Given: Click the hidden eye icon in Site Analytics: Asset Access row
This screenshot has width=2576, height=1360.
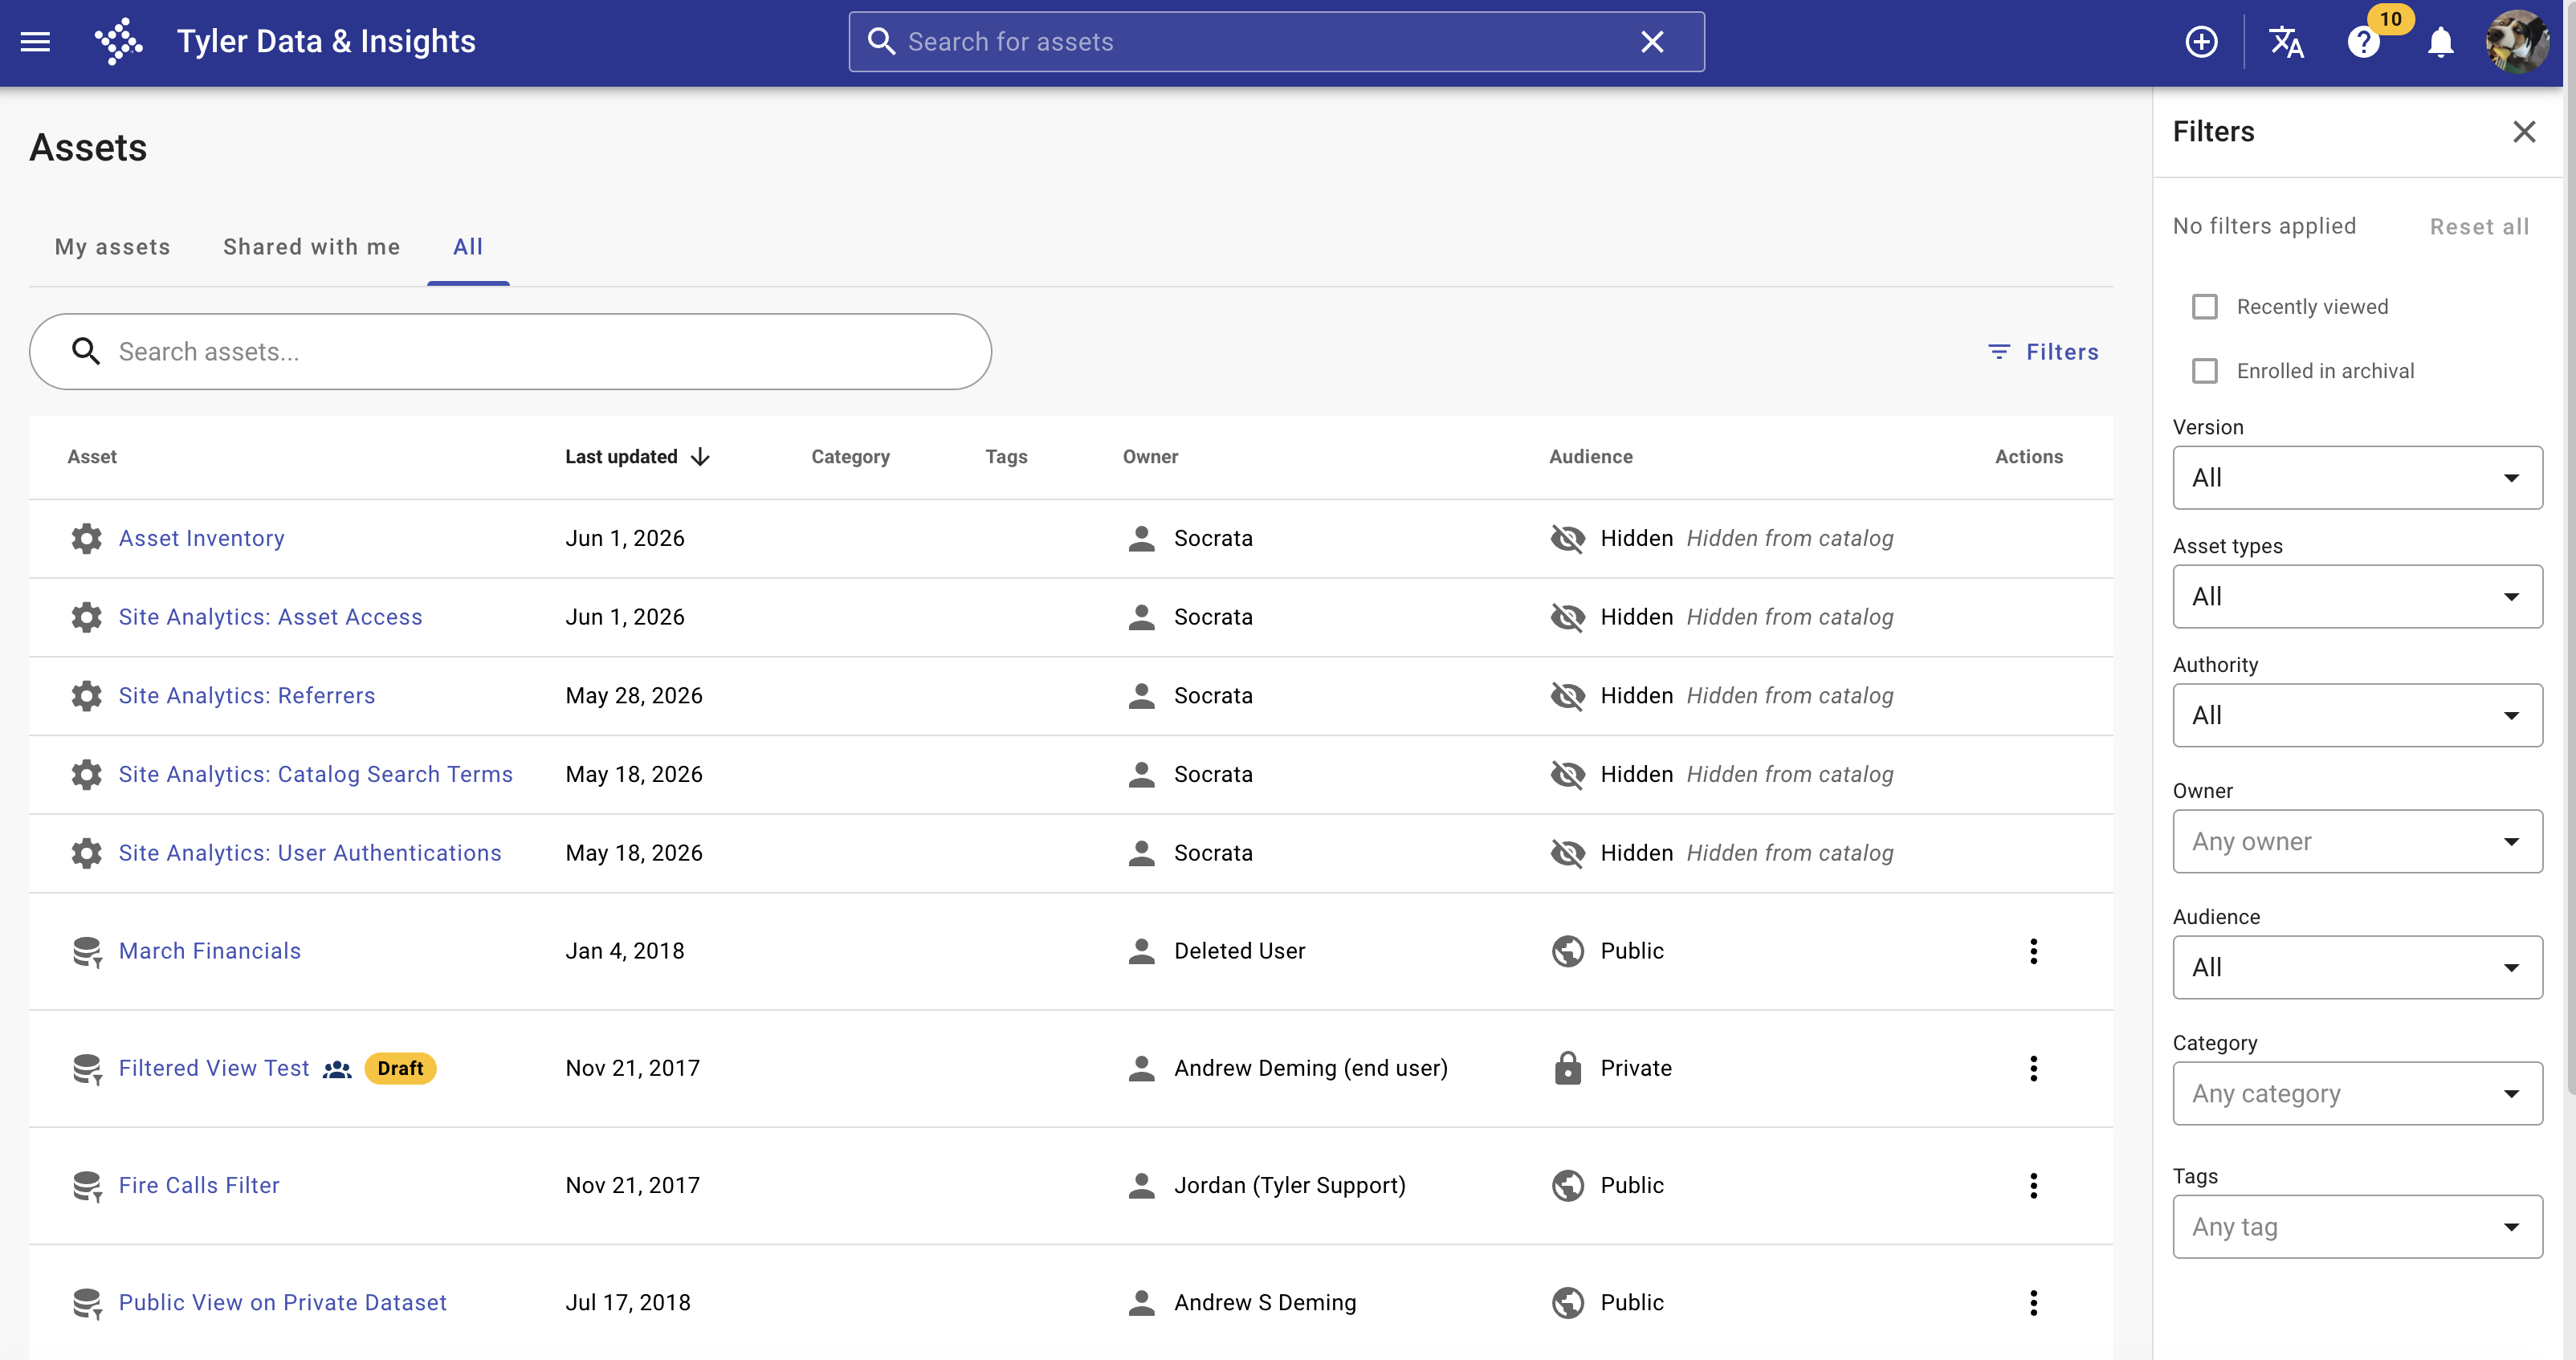Looking at the screenshot, I should click(x=1567, y=617).
